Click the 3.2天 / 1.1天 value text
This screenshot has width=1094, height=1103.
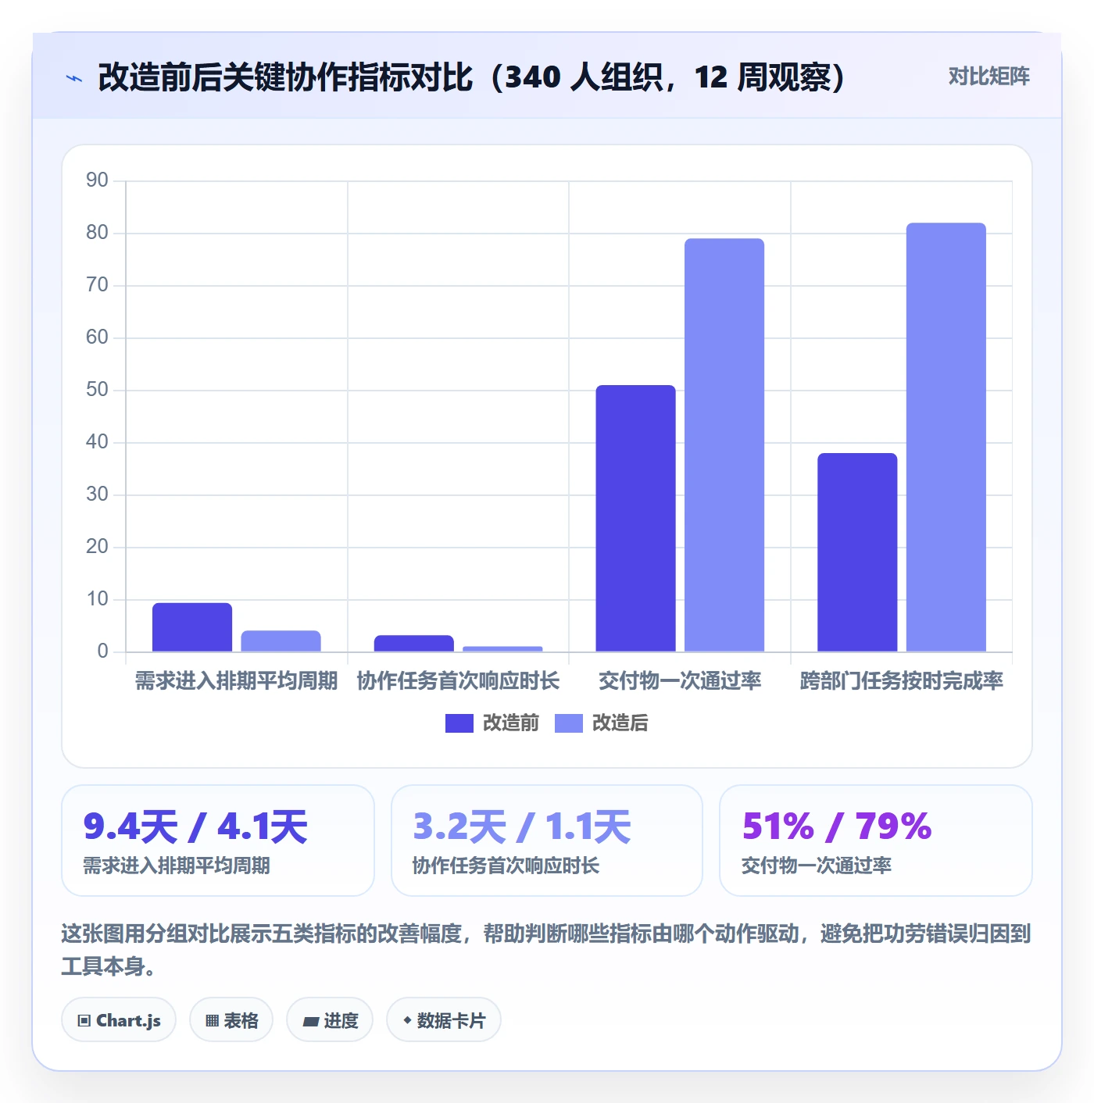[x=522, y=826]
